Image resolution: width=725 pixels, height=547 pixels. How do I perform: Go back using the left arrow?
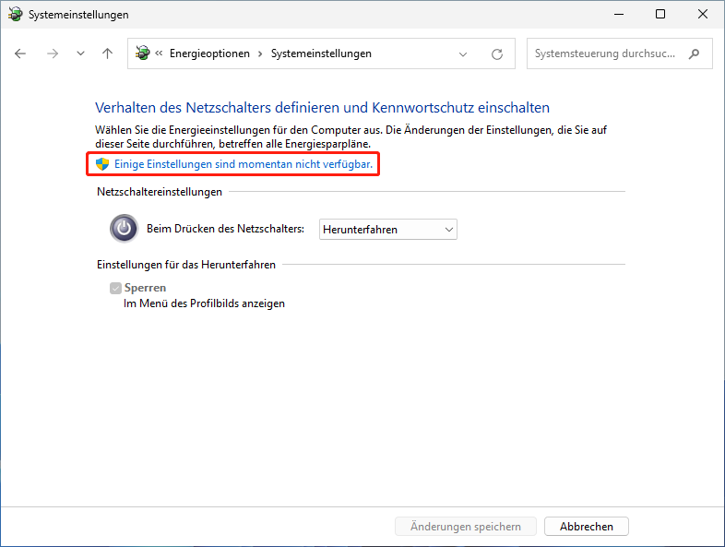tap(20, 54)
